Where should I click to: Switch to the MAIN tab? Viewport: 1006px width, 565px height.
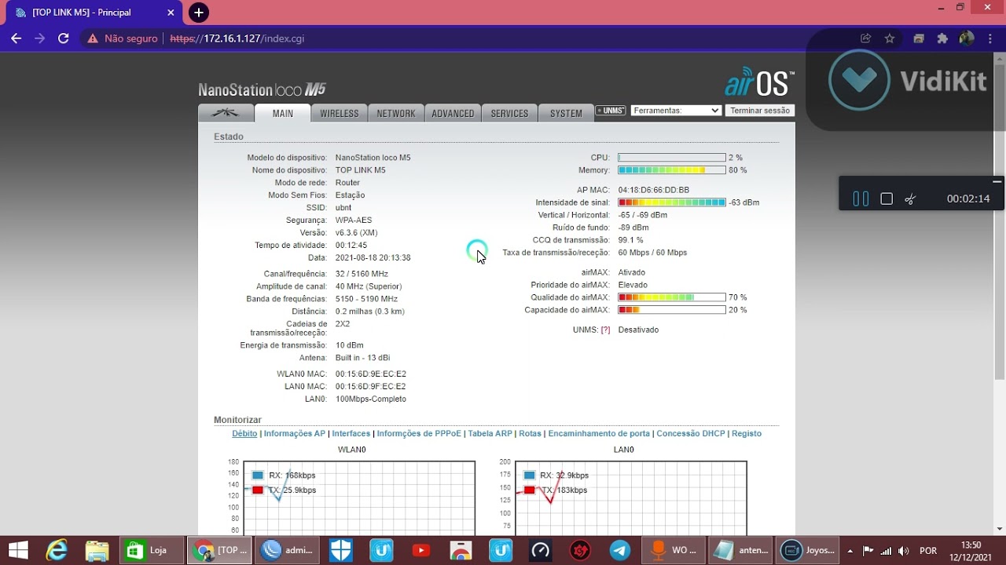(283, 113)
